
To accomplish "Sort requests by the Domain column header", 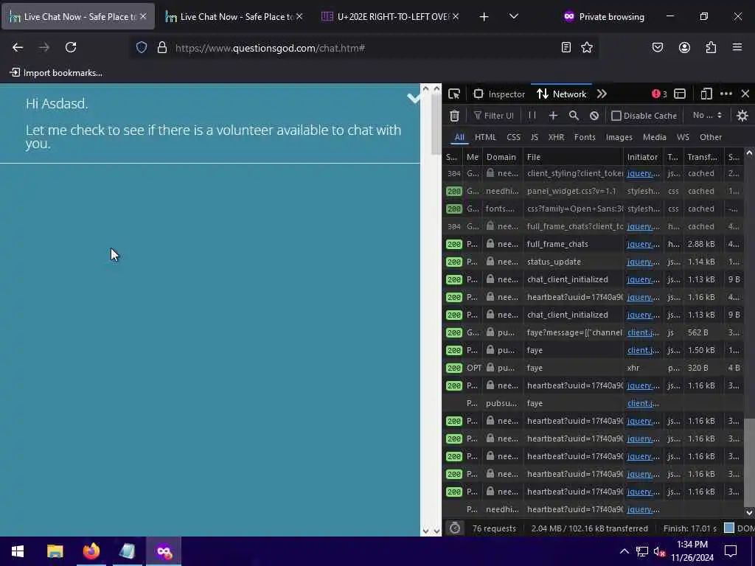I will click(503, 157).
